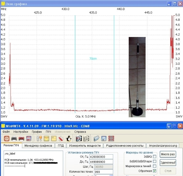Click the WinNWT4 window title icon
Image resolution: width=183 pixels, height=176 pixels.
pos(3,126)
